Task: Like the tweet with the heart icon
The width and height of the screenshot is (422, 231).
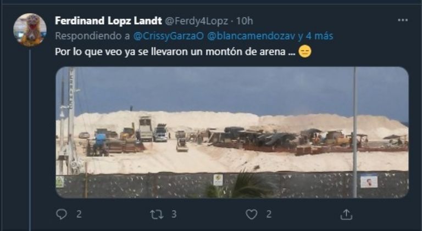Action: [251, 215]
